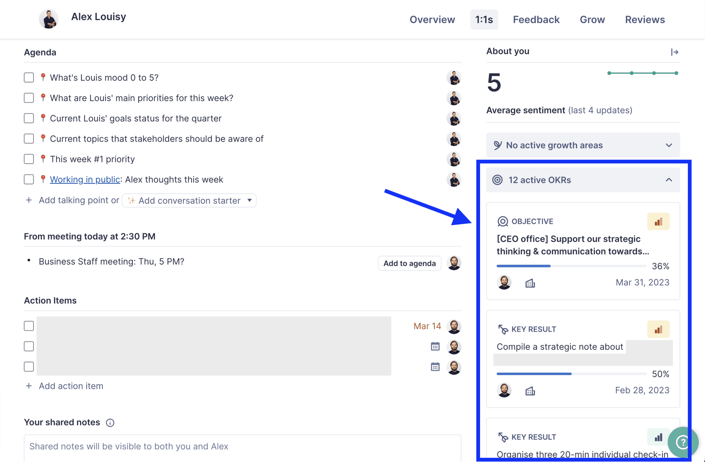Click the Add to agenda button
705x462 pixels.
point(409,263)
